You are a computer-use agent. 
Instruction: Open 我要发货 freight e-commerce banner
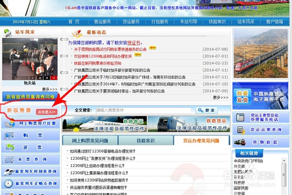260,96
